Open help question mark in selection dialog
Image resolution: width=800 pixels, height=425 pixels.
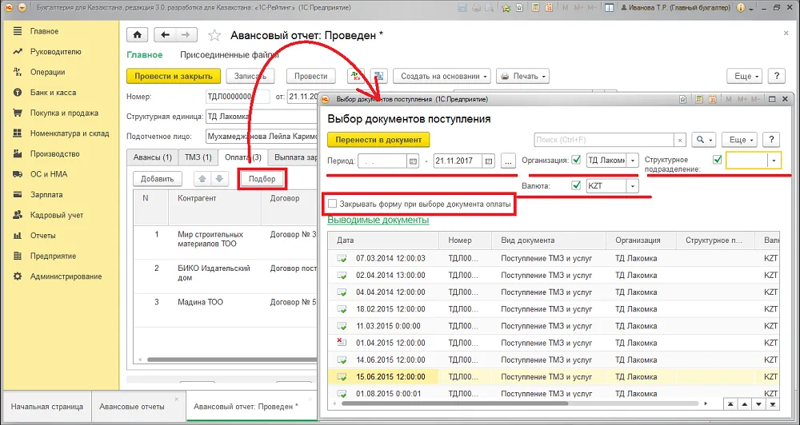pos(771,140)
